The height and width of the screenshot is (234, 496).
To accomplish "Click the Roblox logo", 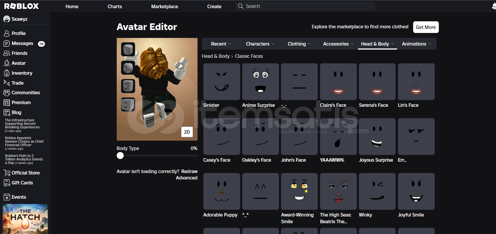I will click(x=21, y=6).
